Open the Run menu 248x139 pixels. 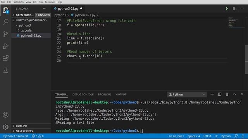click(x=40, y=2)
